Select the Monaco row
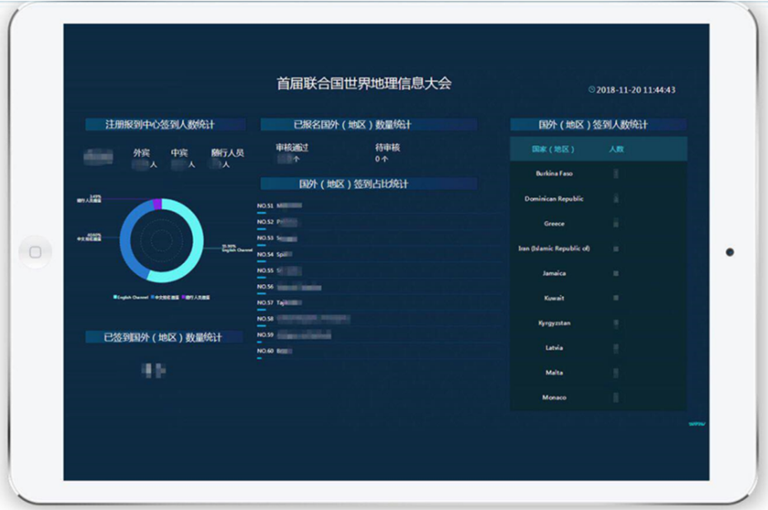This screenshot has height=510, width=768. tap(598, 398)
